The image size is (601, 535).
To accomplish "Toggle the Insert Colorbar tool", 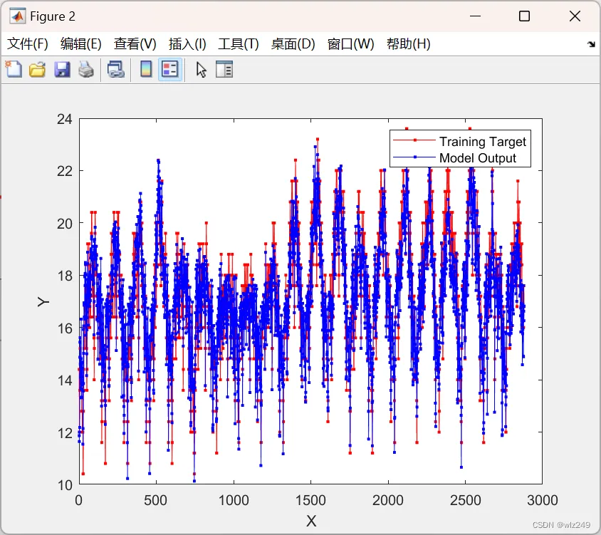I will [x=146, y=69].
